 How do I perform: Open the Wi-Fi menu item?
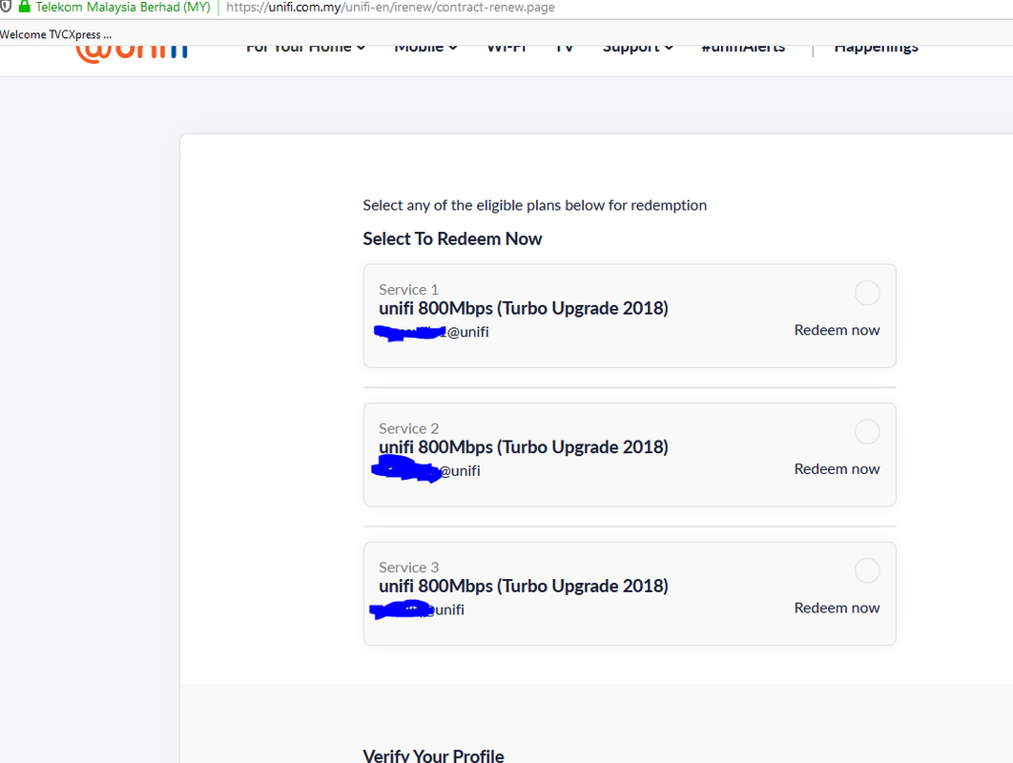point(506,49)
